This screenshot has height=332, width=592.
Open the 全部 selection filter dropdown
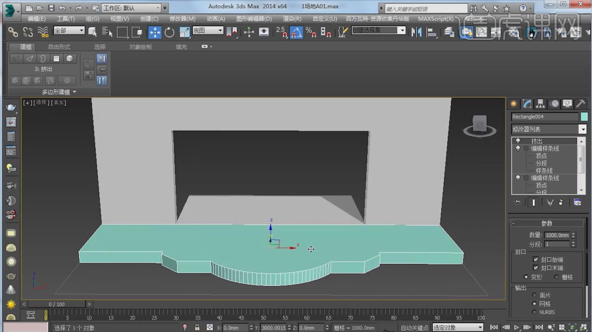point(69,30)
